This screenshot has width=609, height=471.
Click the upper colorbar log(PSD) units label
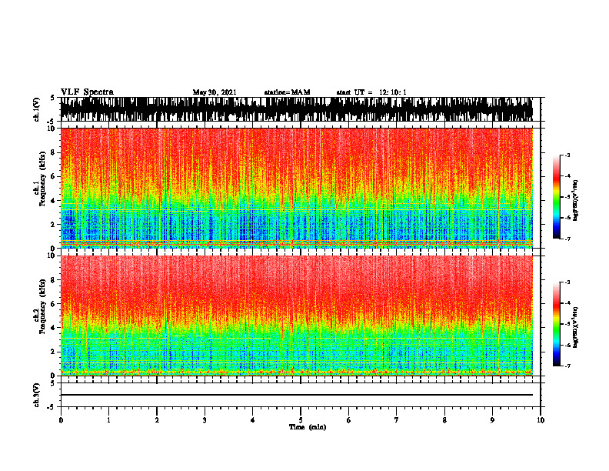pyautogui.click(x=576, y=201)
